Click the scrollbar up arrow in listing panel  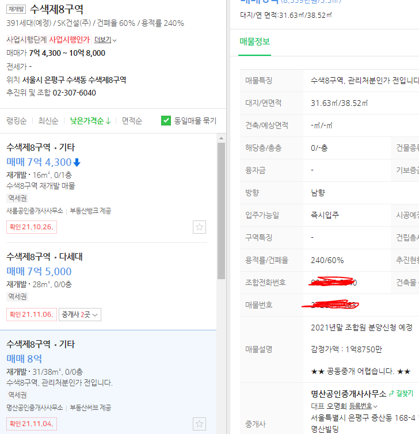pos(221,138)
